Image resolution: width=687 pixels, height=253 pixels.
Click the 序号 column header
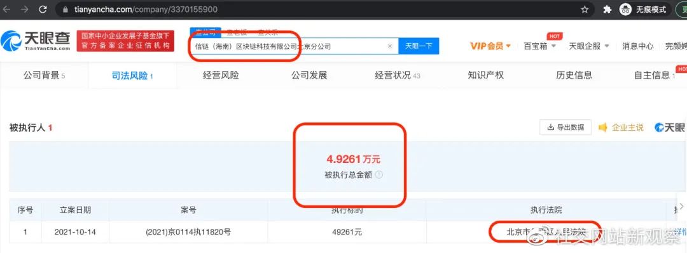click(25, 210)
